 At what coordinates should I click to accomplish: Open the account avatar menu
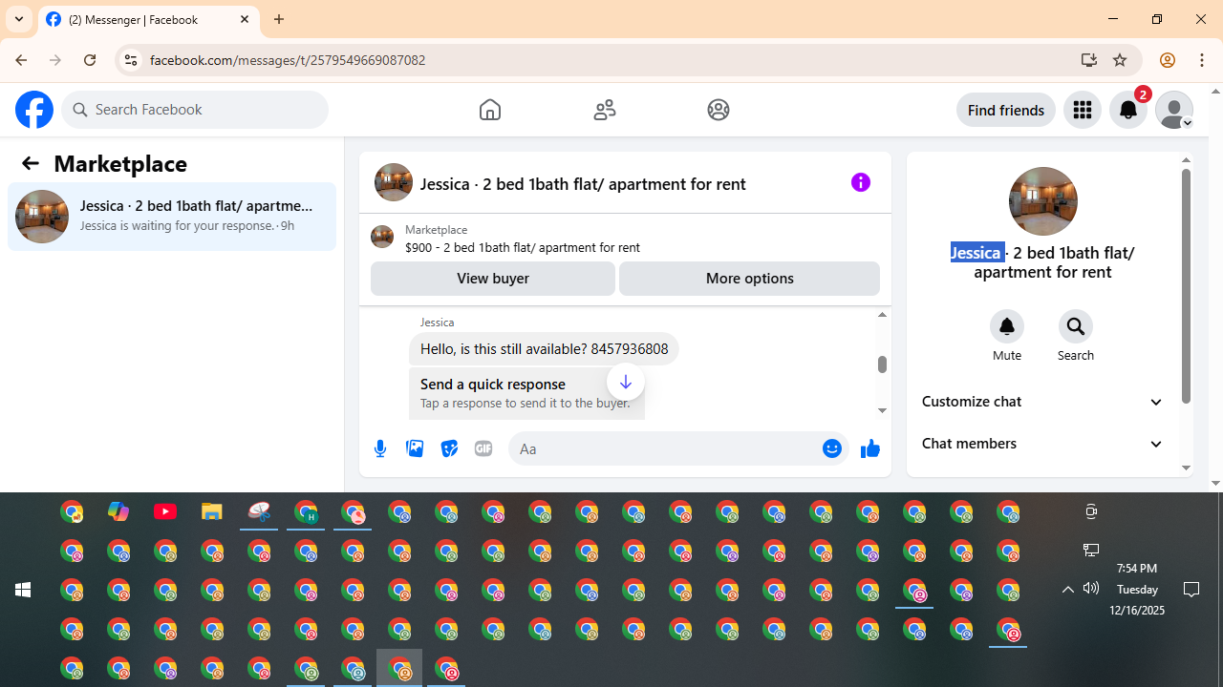[x=1174, y=110]
